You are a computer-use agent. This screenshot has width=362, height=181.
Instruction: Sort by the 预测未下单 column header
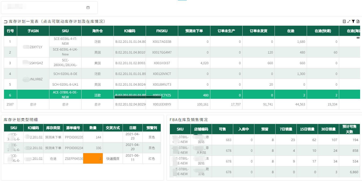pos(194,31)
